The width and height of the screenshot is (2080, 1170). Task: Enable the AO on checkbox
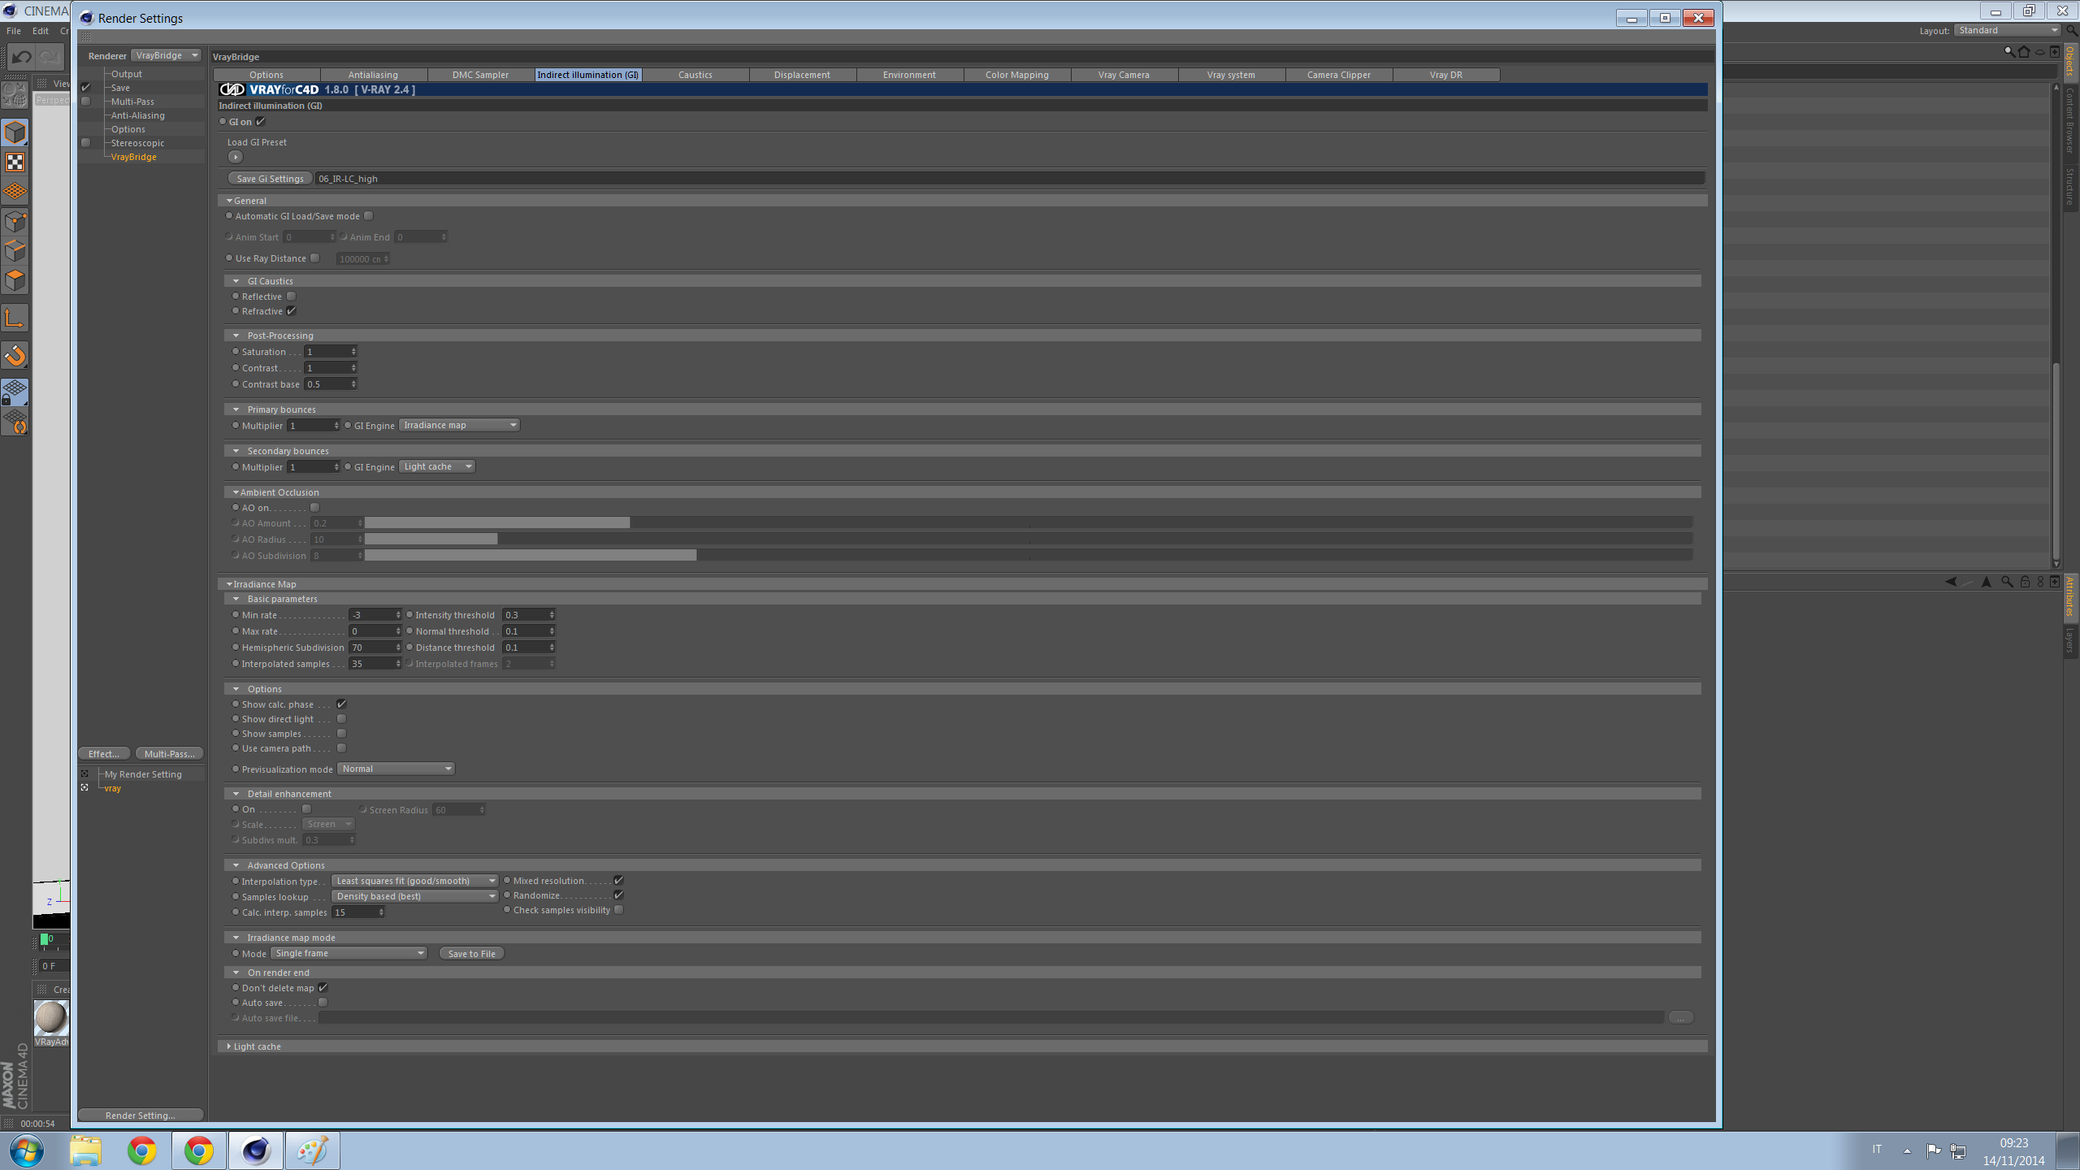coord(315,508)
